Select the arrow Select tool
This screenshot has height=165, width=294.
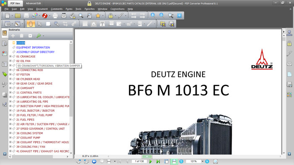39,24
